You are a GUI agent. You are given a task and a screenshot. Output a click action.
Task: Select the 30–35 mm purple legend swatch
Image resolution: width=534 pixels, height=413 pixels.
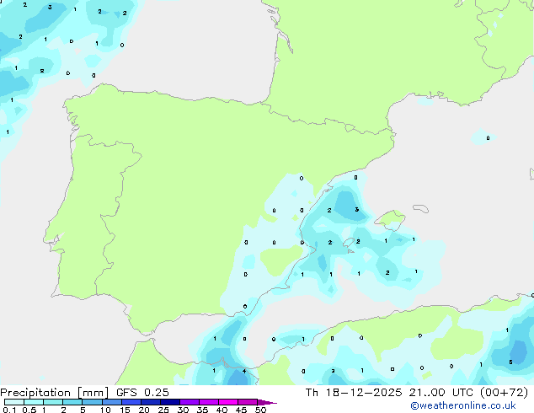(190, 402)
